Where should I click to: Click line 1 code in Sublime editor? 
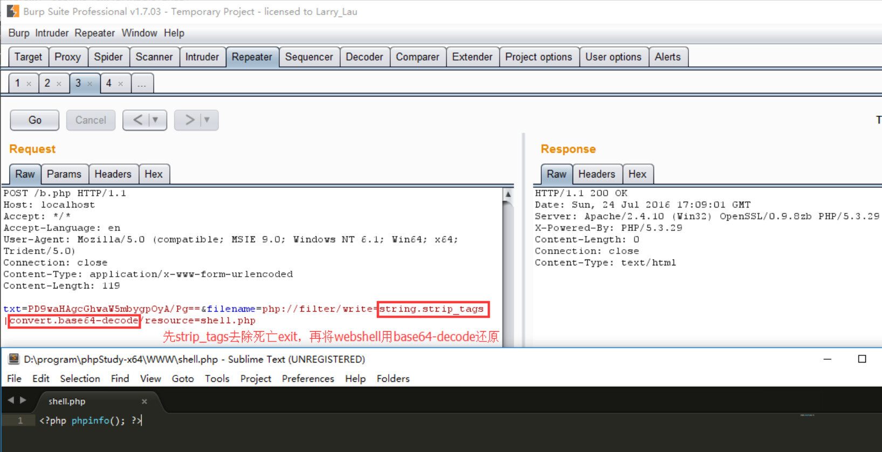point(91,421)
